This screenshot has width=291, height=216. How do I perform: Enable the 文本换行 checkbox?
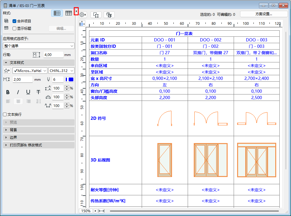(x=5, y=115)
